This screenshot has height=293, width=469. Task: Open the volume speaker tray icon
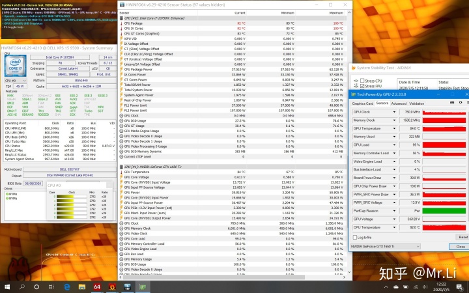(425, 287)
